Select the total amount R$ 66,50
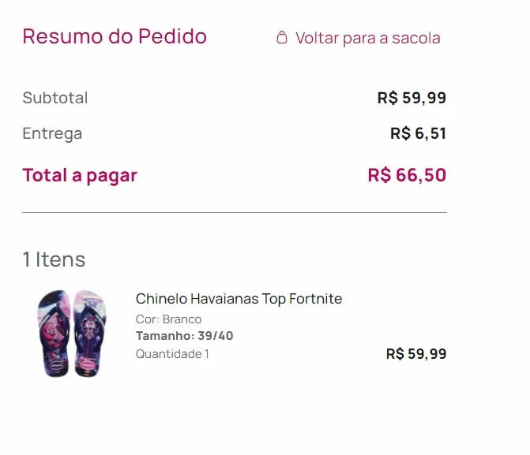Screen dimensions: 530x455 coord(407,175)
